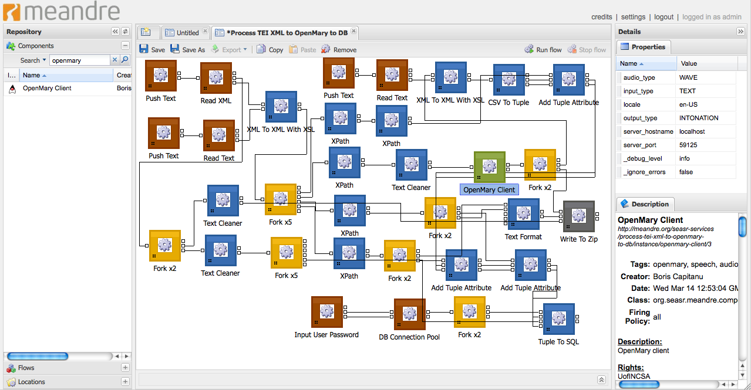Viewport: 751px width, 390px height.
Task: Open the new flow tab
Action: tap(146, 32)
